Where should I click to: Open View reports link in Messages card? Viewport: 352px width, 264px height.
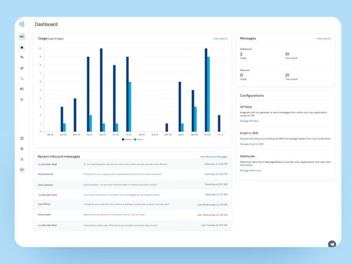click(323, 39)
